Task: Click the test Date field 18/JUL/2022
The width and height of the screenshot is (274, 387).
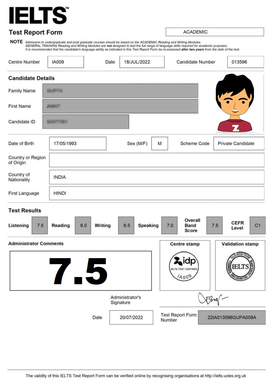Action: [x=142, y=62]
